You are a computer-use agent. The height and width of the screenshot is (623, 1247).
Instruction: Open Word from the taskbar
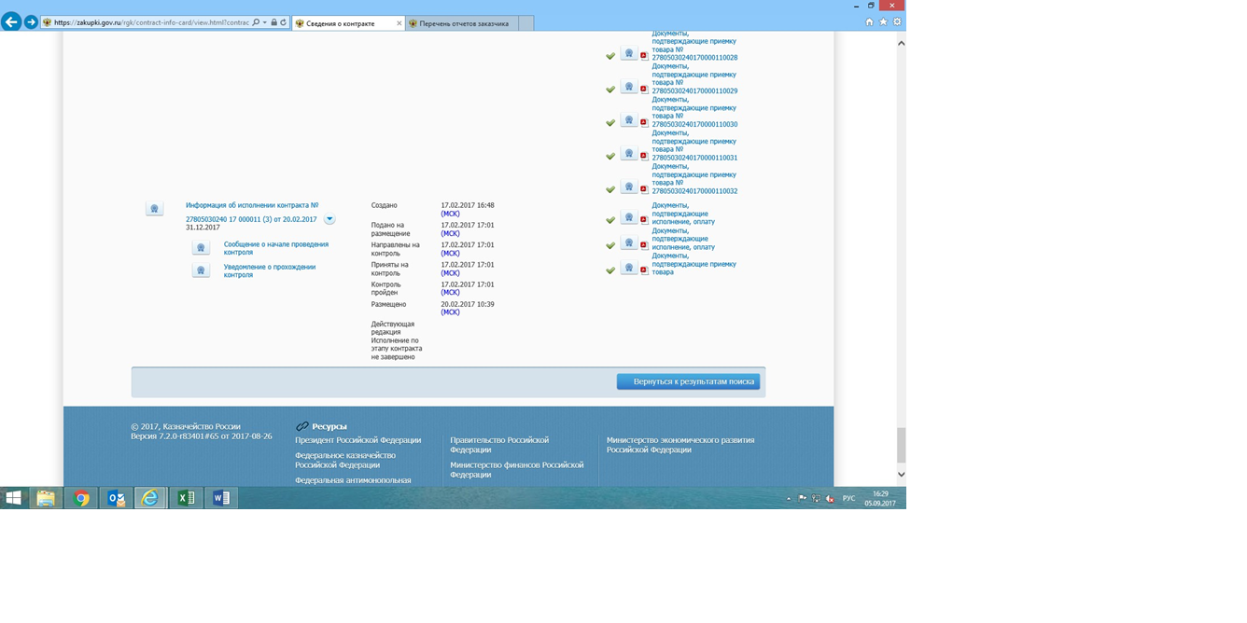point(221,498)
